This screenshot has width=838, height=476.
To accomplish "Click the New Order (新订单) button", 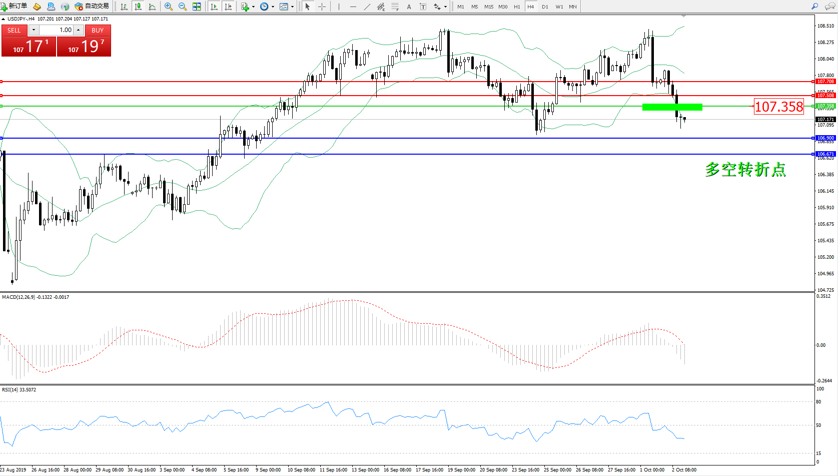I will [14, 6].
